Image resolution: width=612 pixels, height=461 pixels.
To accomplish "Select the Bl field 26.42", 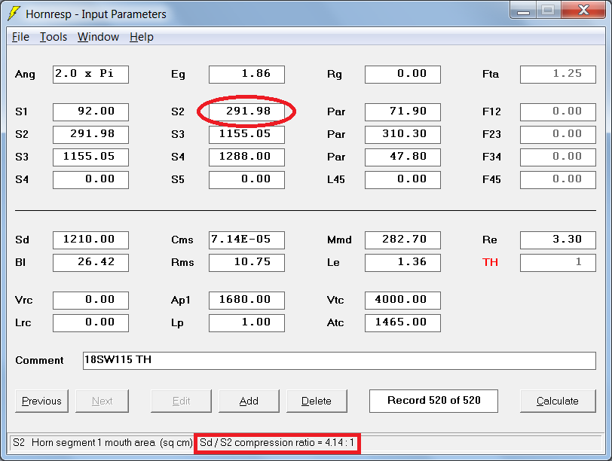I will click(x=90, y=263).
